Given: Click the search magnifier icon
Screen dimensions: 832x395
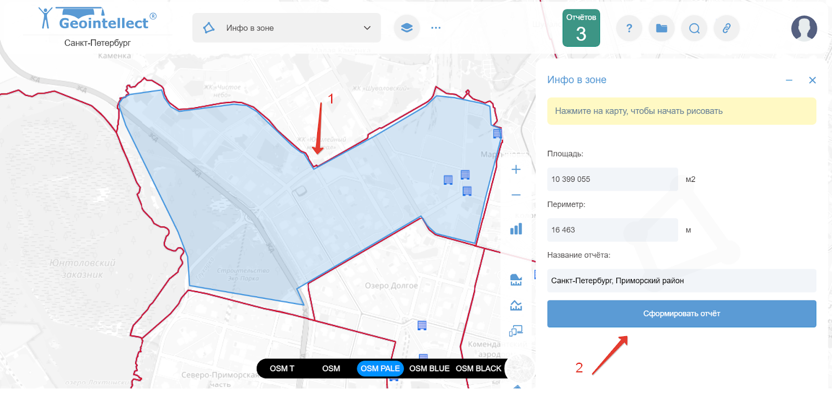Looking at the screenshot, I should [694, 28].
